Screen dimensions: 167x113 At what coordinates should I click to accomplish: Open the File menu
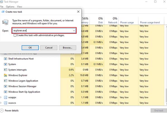pos(2,7)
